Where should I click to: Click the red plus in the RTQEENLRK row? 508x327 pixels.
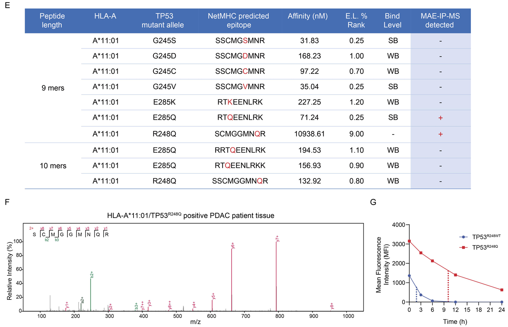(440, 118)
